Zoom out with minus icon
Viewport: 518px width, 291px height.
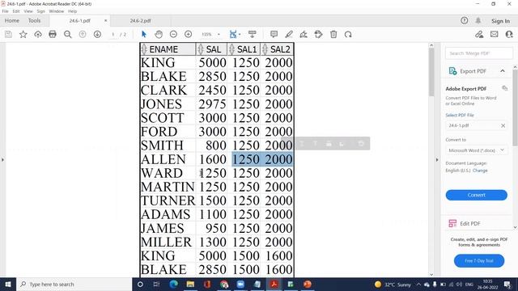click(173, 34)
